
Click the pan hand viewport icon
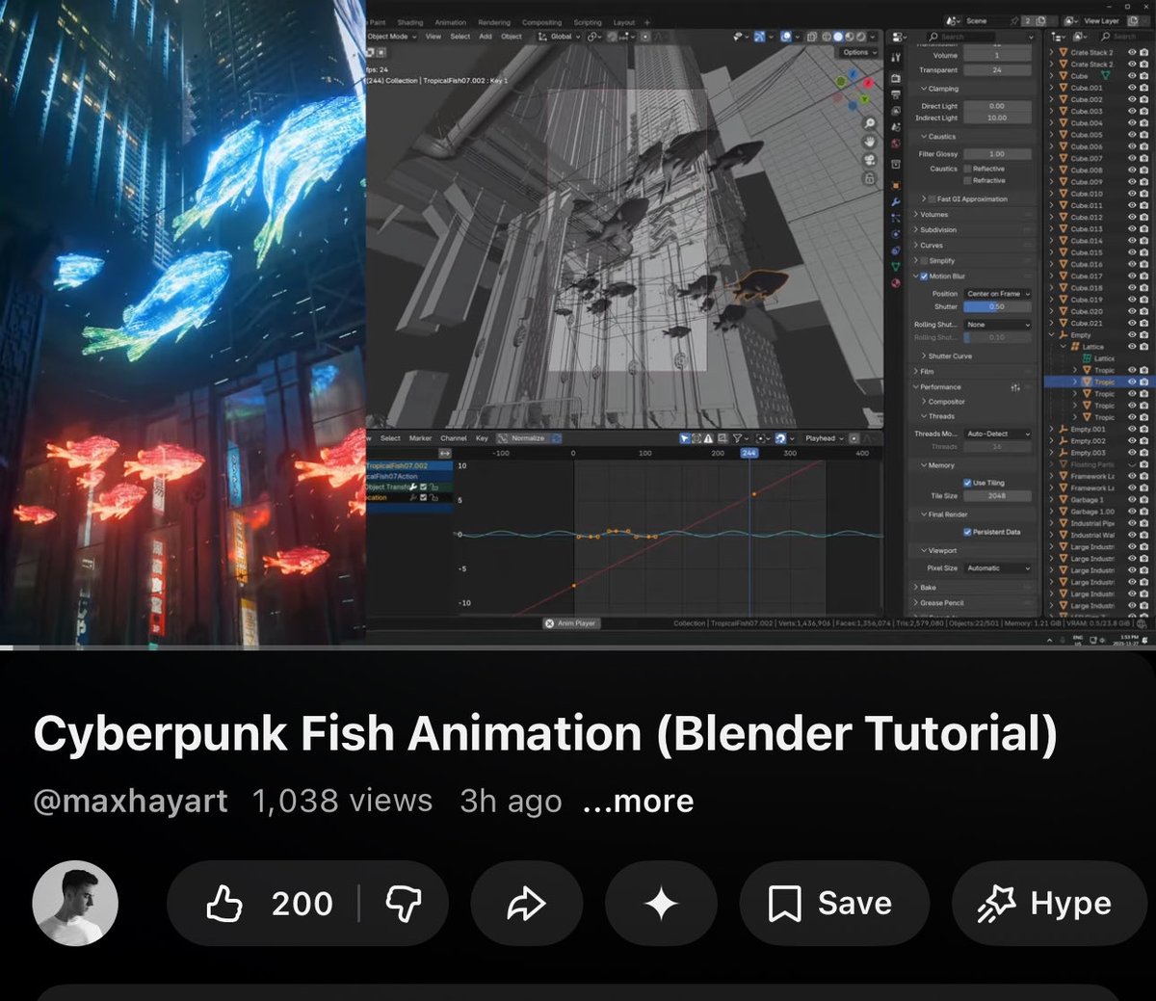tap(869, 142)
